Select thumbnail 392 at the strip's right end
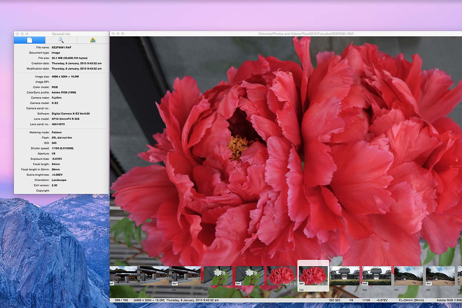Image resolution: width=462 pixels, height=308 pixels. [x=440, y=275]
